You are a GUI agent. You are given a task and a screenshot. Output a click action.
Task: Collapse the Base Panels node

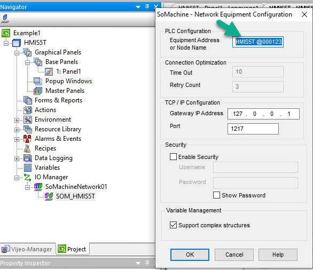28,62
